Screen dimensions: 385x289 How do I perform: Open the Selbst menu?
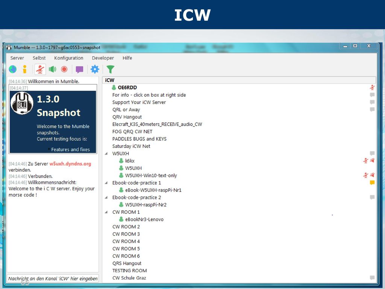(x=39, y=58)
